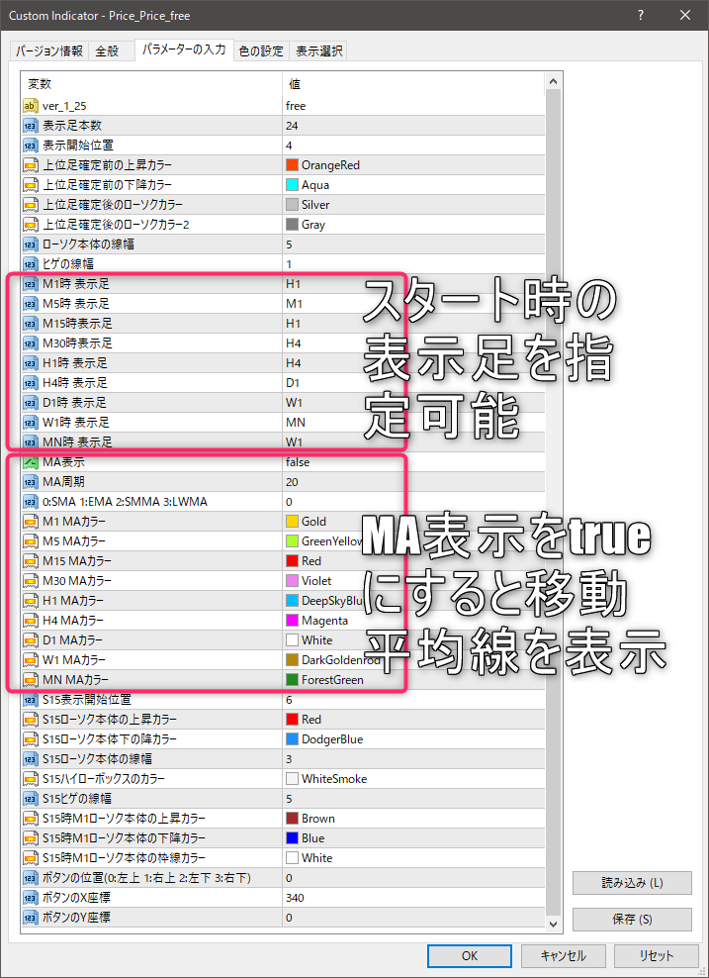The height and width of the screenshot is (978, 709).
Task: Click the integer icon next to 表示足本数
Action: [31, 126]
